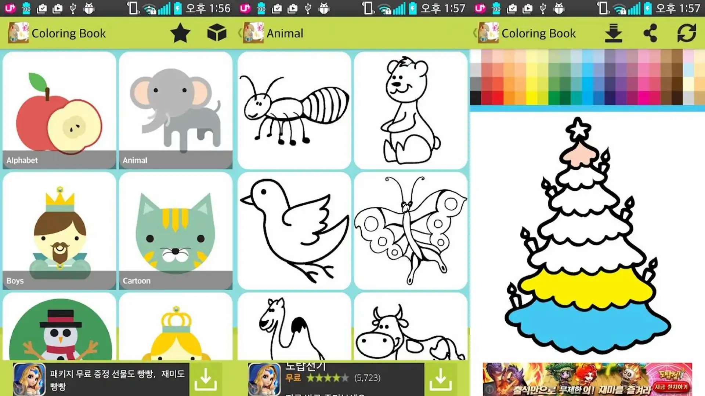The image size is (705, 396).
Task: Open the Boys category with the king
Action: click(x=59, y=231)
